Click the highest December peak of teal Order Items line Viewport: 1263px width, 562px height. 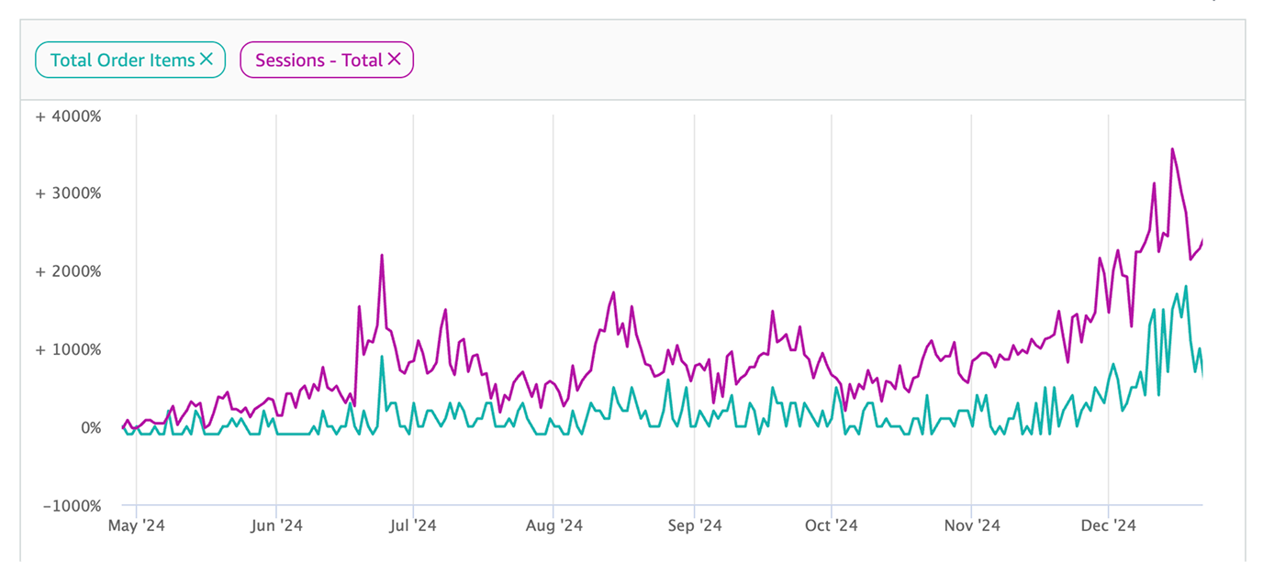[x=1186, y=287]
